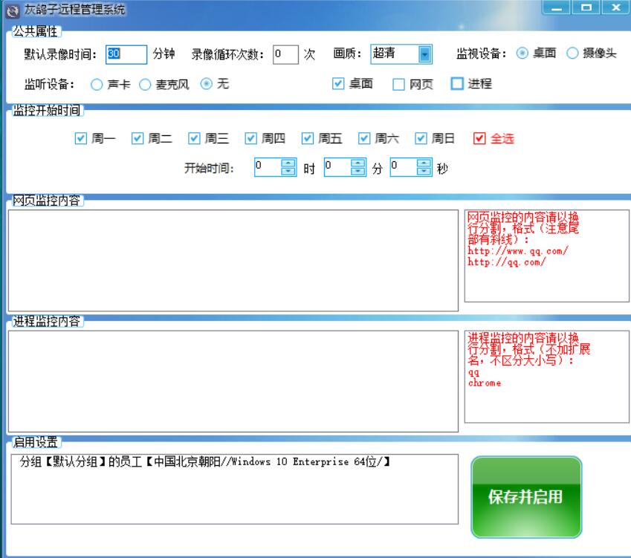Decrease the hour value with down arrow
The width and height of the screenshot is (631, 558).
click(x=288, y=171)
